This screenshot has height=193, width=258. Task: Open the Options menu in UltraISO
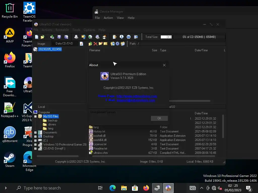pos(89,30)
